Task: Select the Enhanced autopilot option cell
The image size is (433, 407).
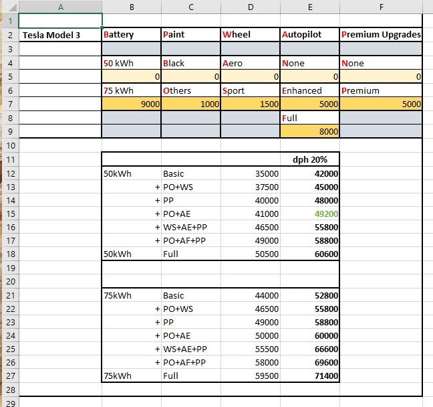Action: pos(309,90)
